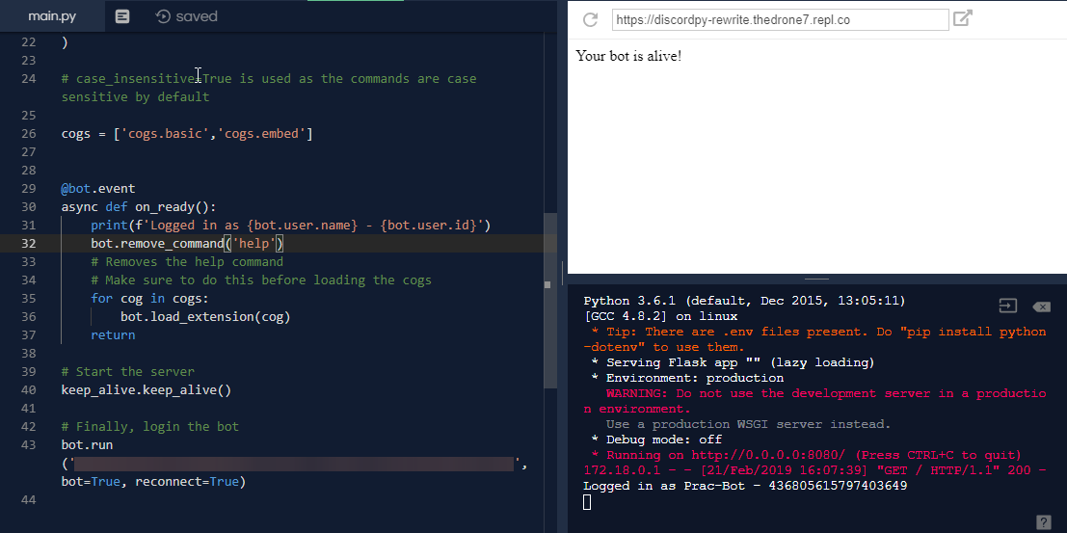The width and height of the screenshot is (1067, 533).
Task: Select the main.py tab
Action: (52, 16)
